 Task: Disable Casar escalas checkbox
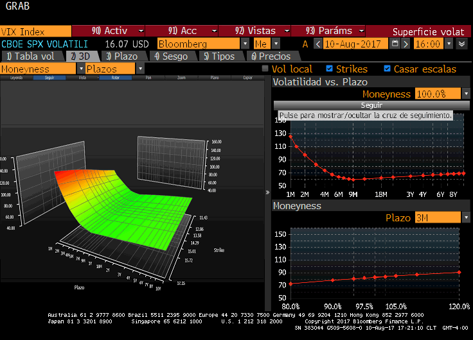(x=387, y=69)
